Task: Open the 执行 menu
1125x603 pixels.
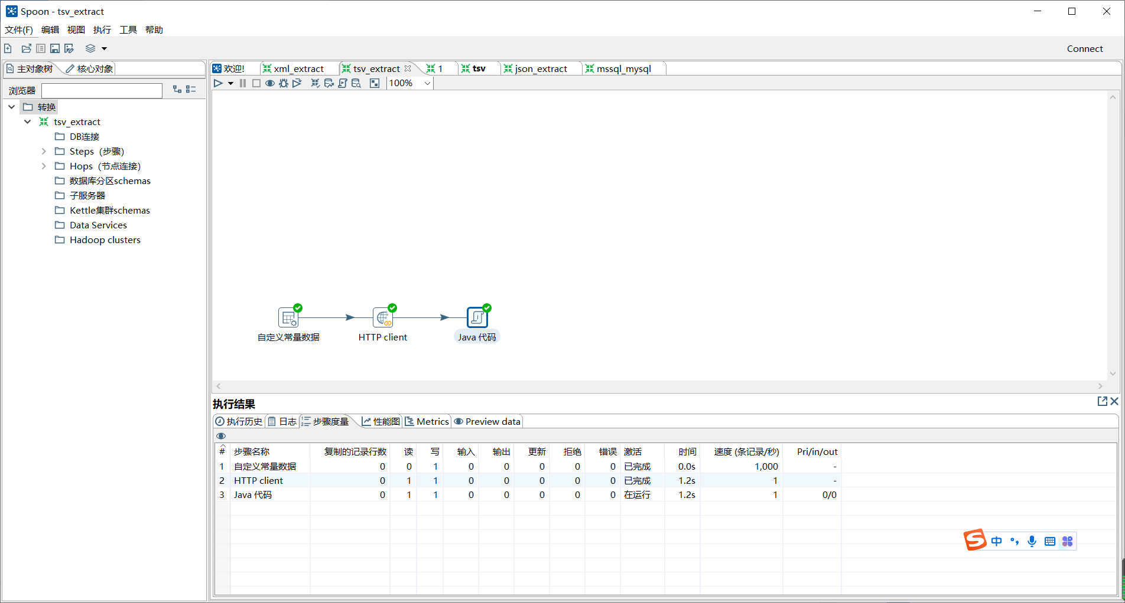Action: (x=102, y=30)
